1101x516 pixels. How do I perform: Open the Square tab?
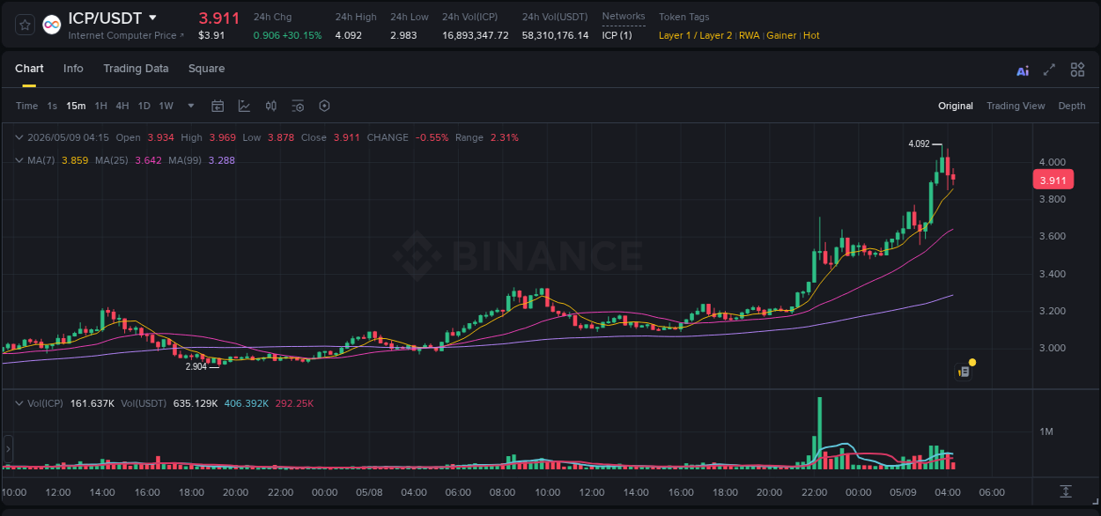pos(206,69)
